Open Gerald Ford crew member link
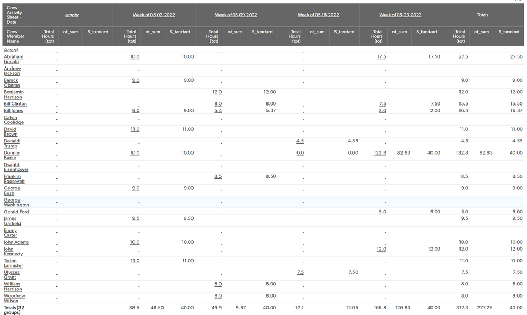The image size is (527, 315). 16,212
